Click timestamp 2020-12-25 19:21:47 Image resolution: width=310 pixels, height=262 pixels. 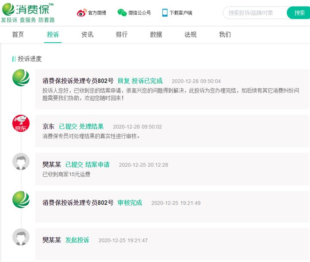[x=123, y=240]
